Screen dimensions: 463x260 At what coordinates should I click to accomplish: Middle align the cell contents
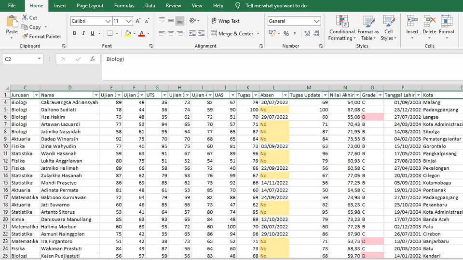click(171, 20)
